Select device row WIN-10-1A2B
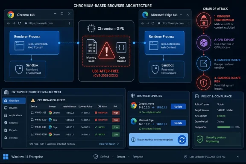The height and width of the screenshot is (164, 246). point(75,113)
